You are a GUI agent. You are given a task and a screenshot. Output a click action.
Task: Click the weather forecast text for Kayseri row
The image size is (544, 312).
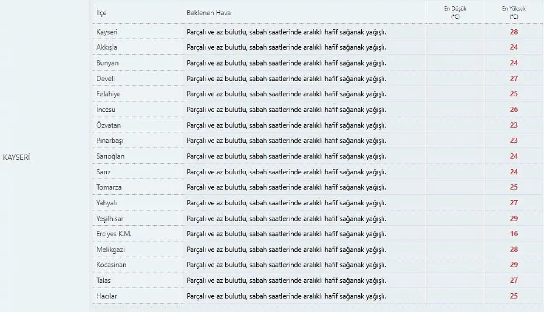coord(286,32)
